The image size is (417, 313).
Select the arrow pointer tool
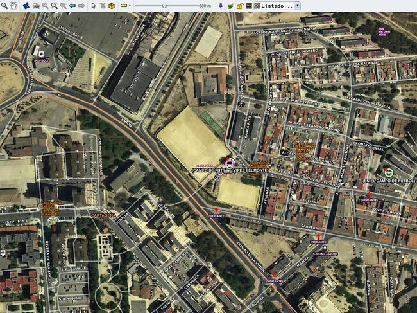pyautogui.click(x=93, y=5)
